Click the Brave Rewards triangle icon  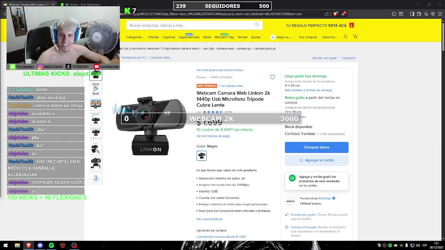pos(343,14)
